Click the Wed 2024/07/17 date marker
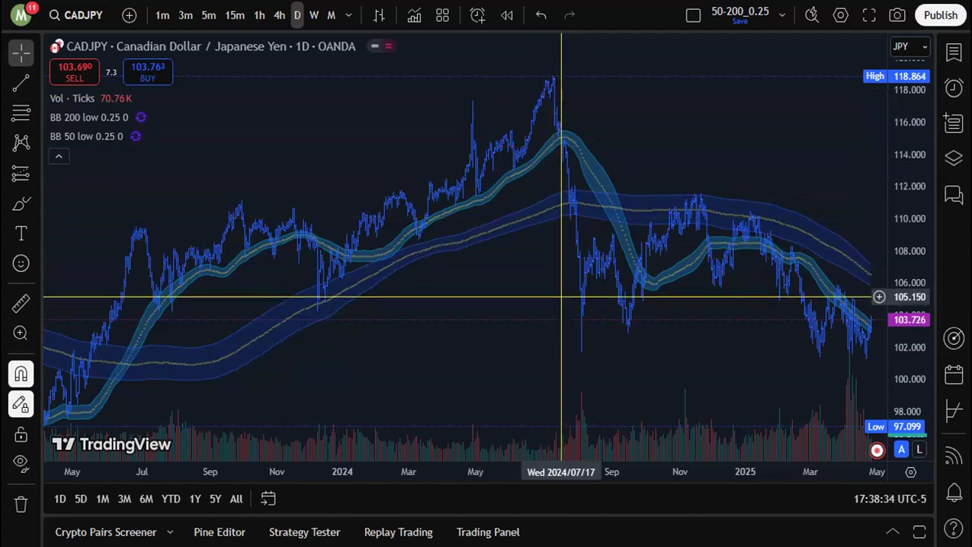The height and width of the screenshot is (547, 972). [561, 472]
